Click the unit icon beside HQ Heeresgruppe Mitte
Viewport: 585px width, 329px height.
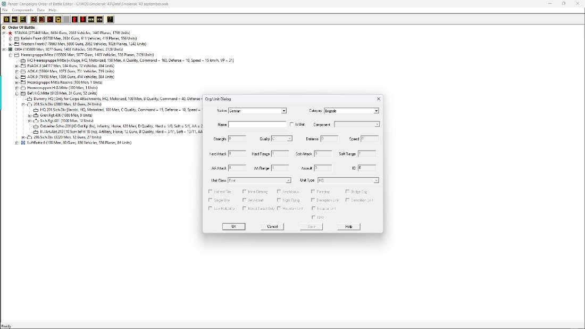click(23, 61)
